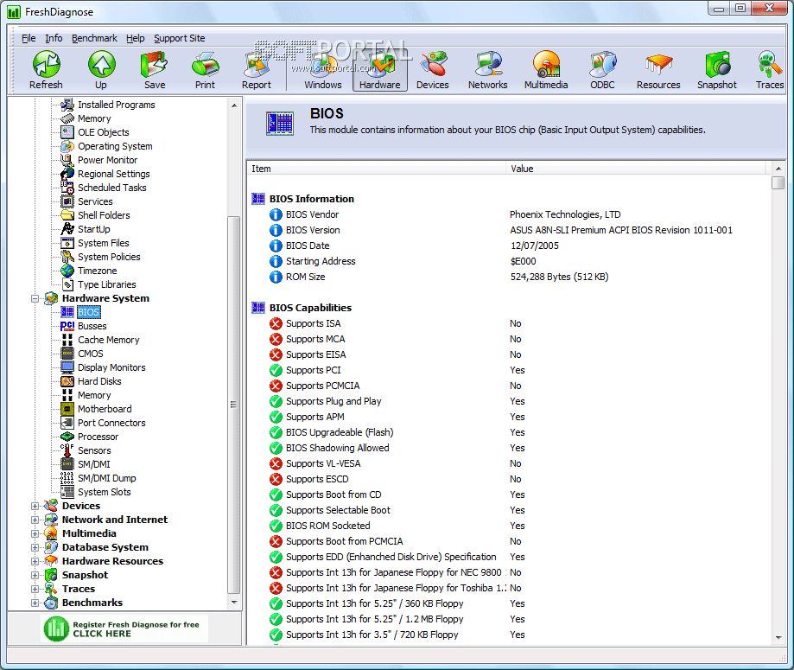Click the Installed Programs icon
The width and height of the screenshot is (794, 670).
(67, 105)
